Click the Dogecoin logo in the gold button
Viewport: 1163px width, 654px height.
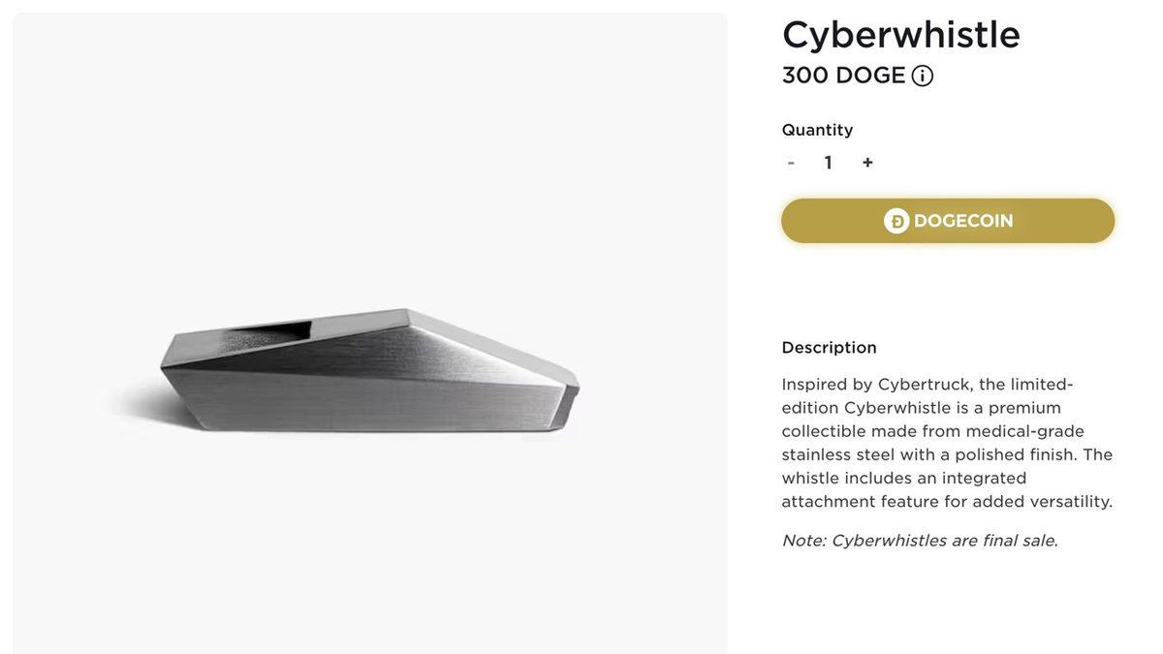(x=896, y=221)
